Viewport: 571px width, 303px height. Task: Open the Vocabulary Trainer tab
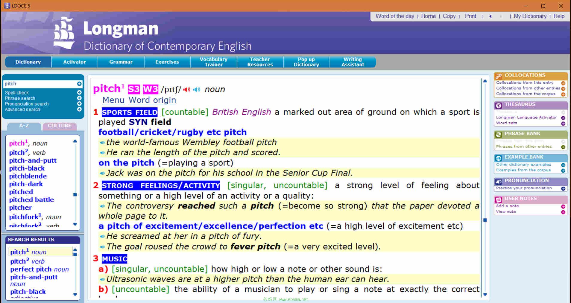[214, 62]
